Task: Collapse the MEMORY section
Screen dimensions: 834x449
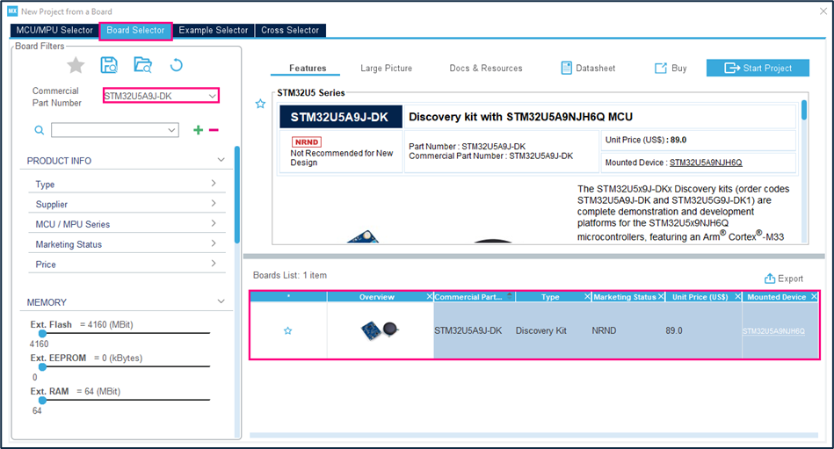Action: click(x=221, y=301)
